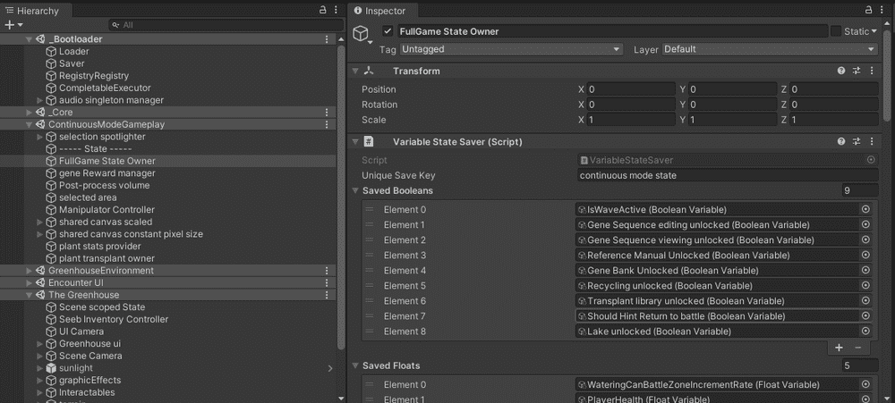
Task: Open sunlight prefab with its arrow
Action: click(330, 368)
